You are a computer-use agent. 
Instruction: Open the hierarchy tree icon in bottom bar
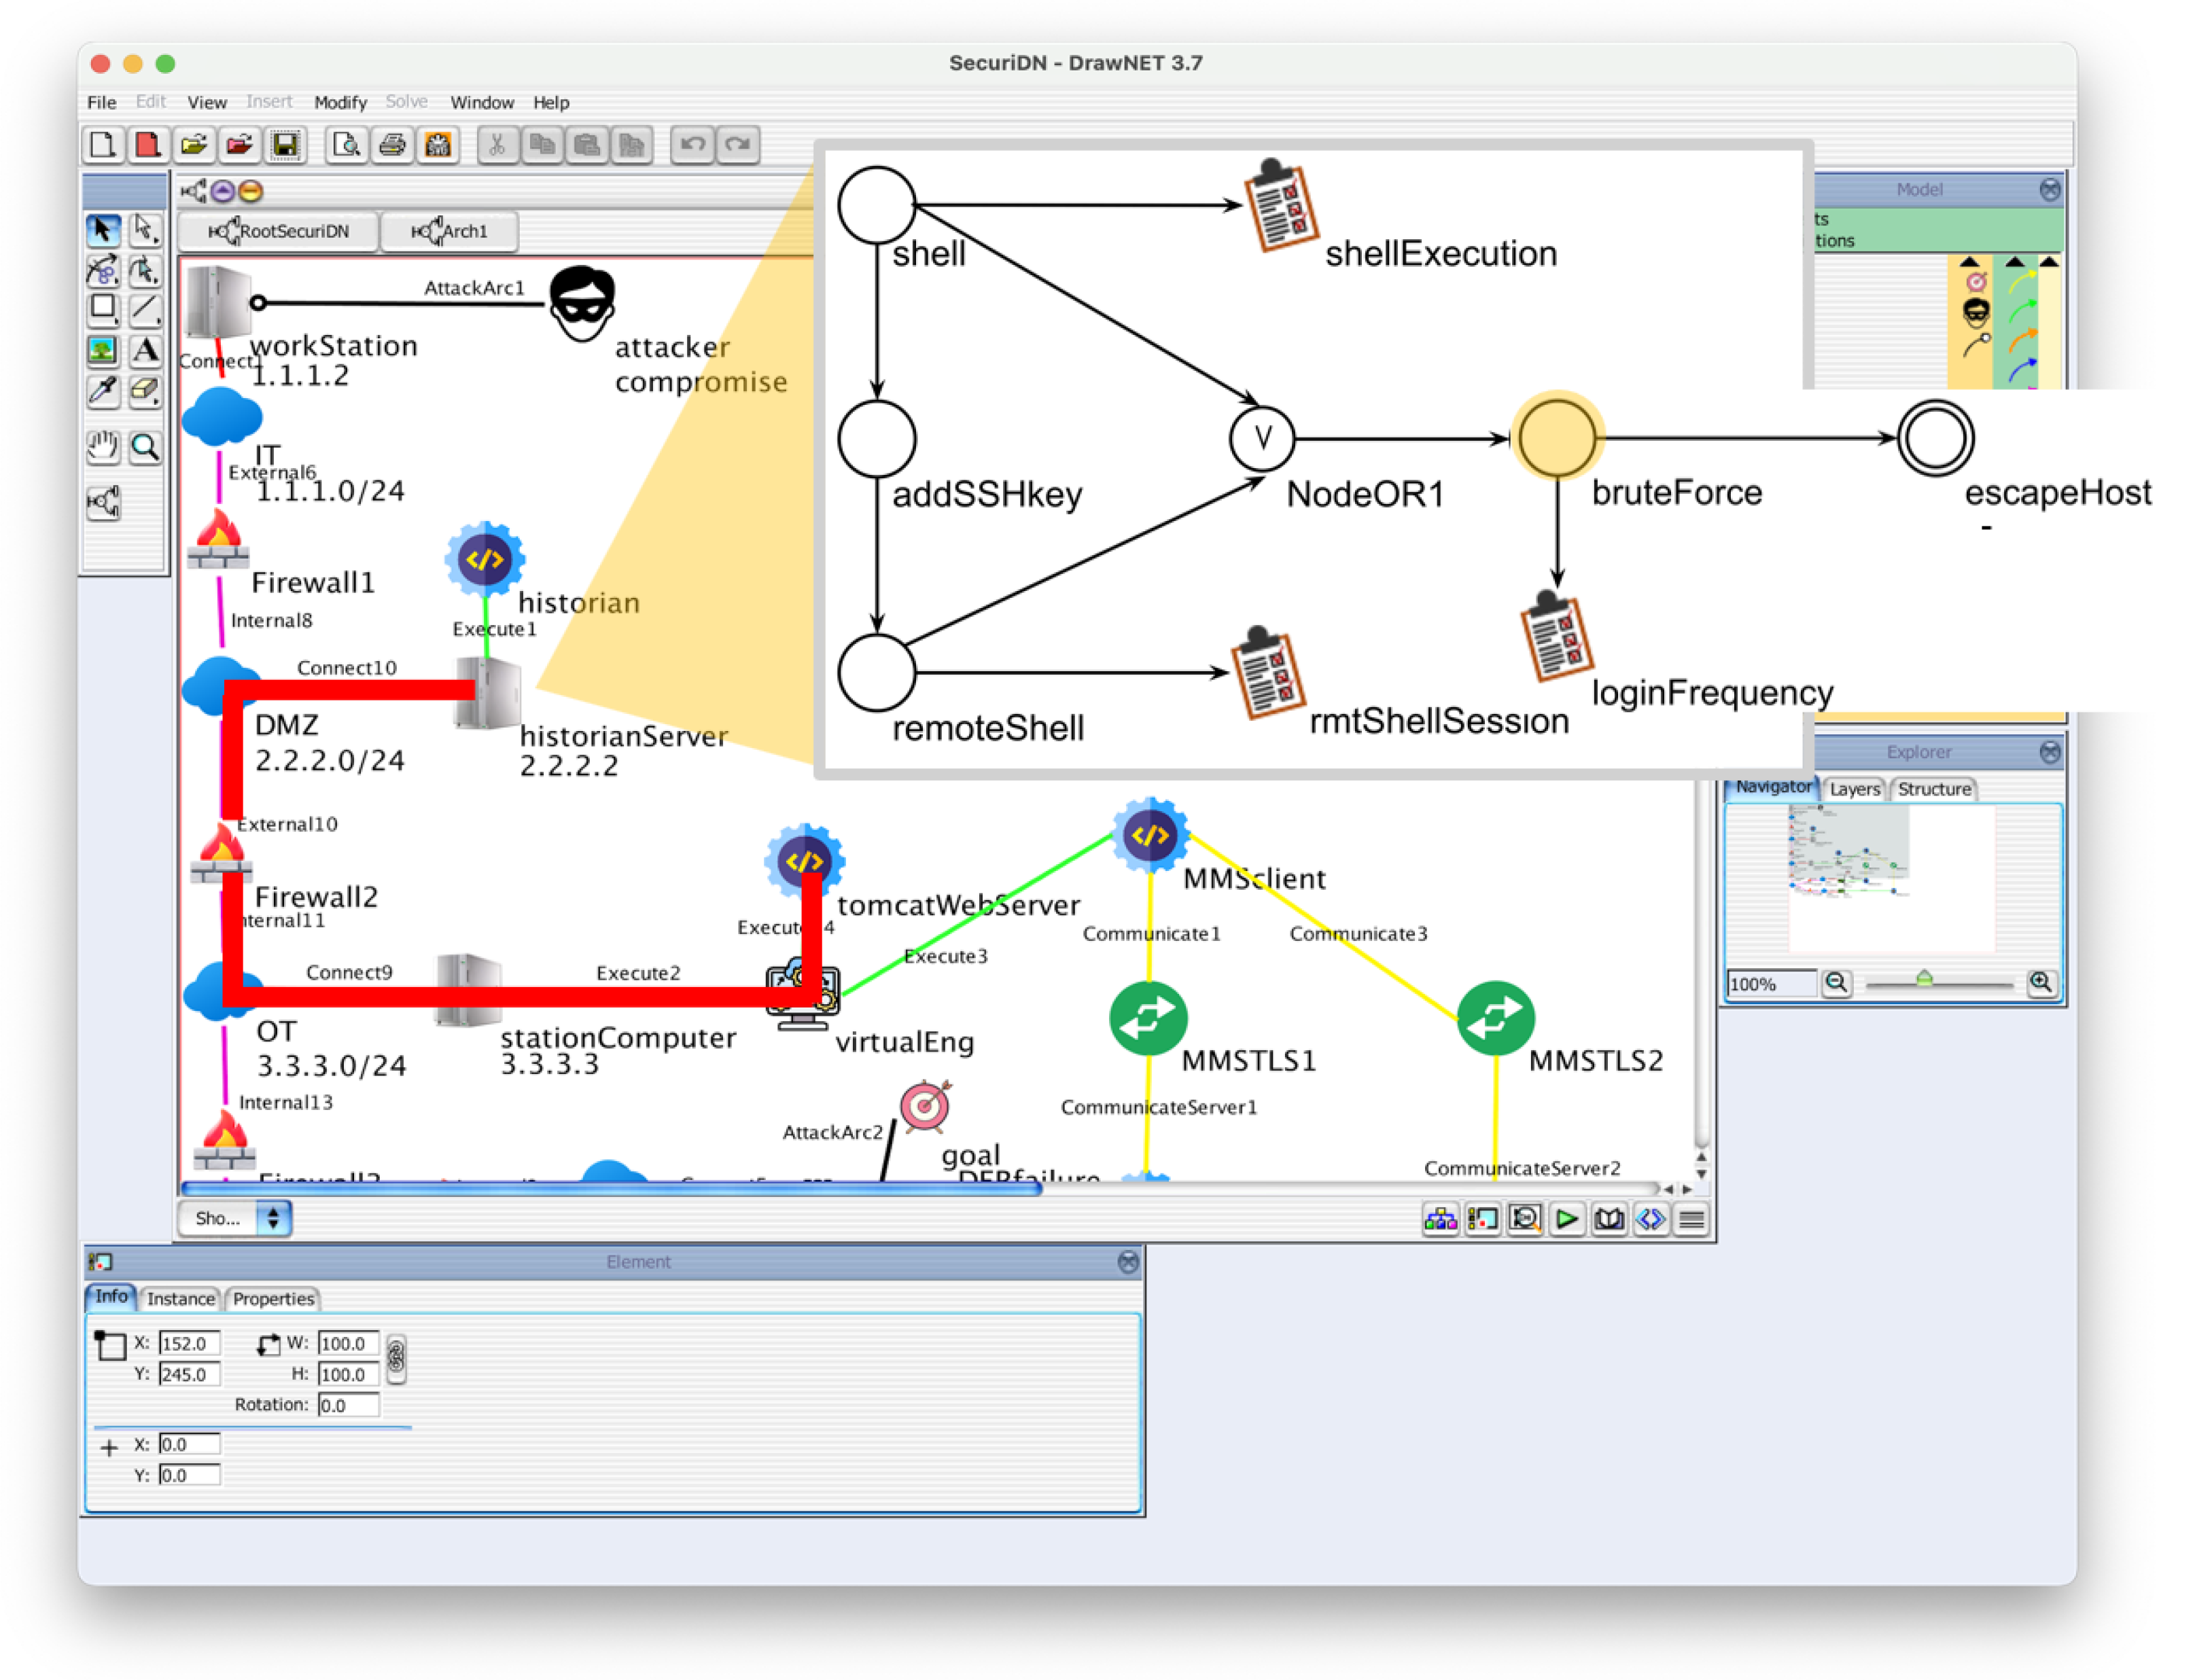click(x=1439, y=1218)
